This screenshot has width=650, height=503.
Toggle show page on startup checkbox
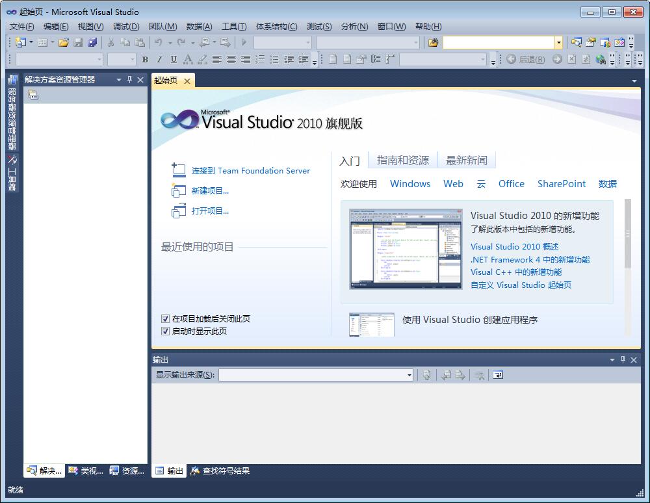click(165, 331)
